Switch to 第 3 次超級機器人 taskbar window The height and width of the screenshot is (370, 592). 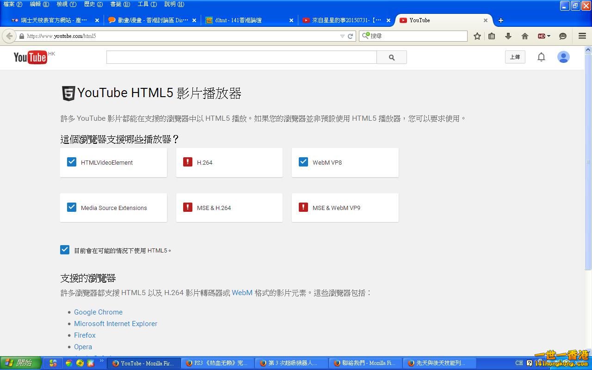[291, 363]
